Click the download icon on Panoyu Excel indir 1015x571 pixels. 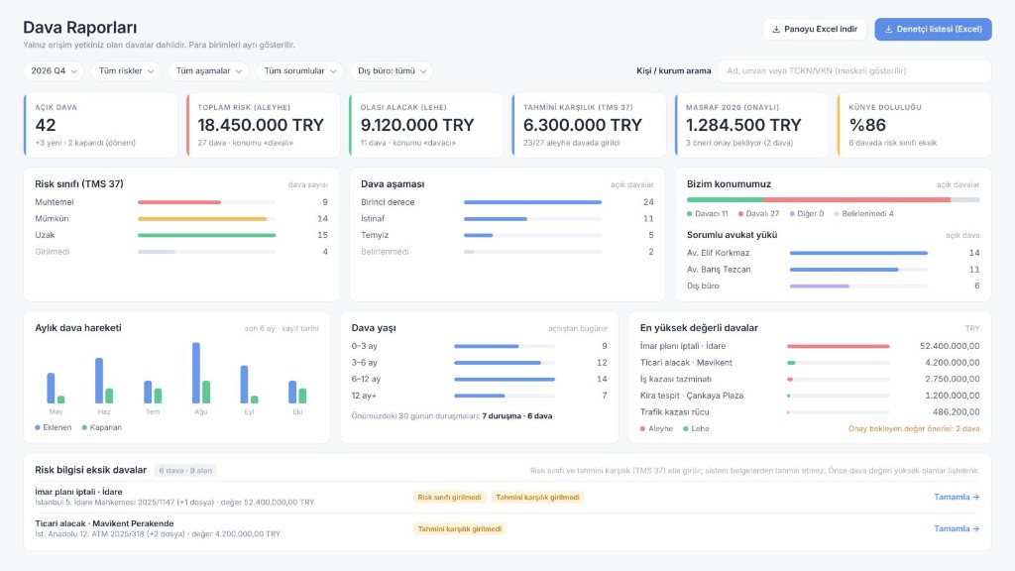pos(776,29)
